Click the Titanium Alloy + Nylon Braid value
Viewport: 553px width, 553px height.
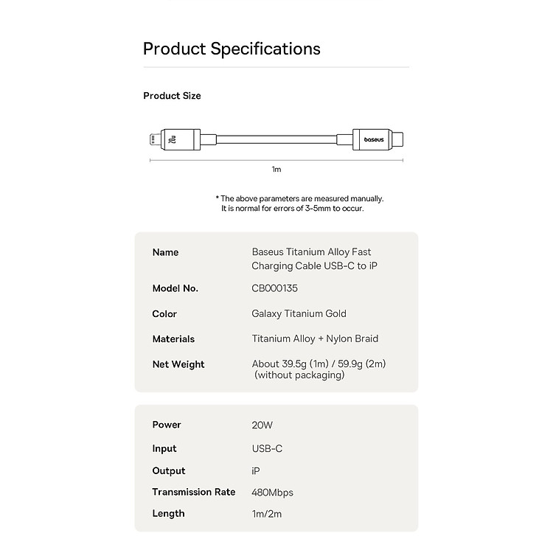315,339
